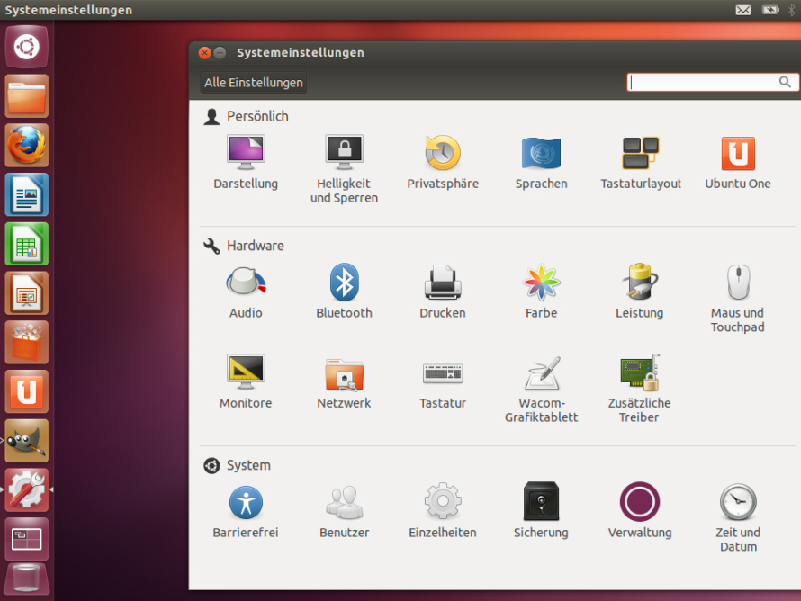Focus the settings search field
Viewport: 801px width, 601px height.
pyautogui.click(x=713, y=82)
